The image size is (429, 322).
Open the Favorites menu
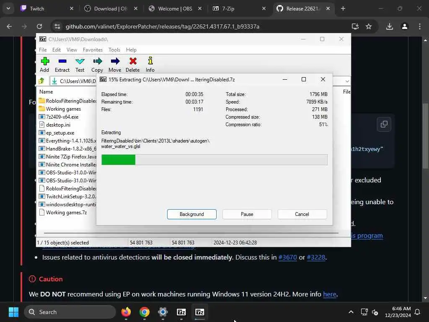pos(93,50)
